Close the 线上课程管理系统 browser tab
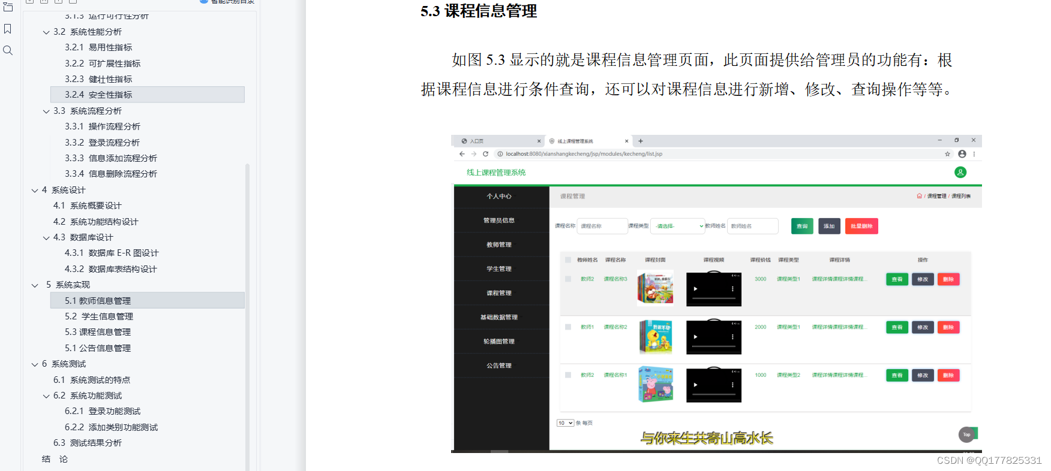 [627, 141]
